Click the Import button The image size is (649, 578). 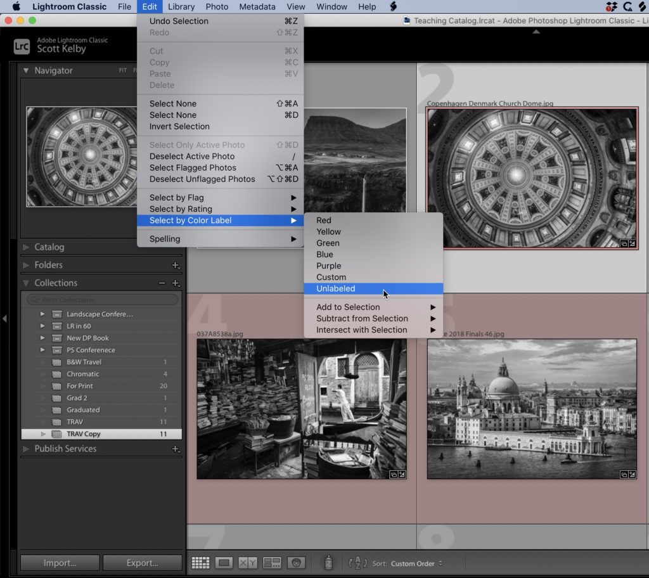click(x=60, y=563)
